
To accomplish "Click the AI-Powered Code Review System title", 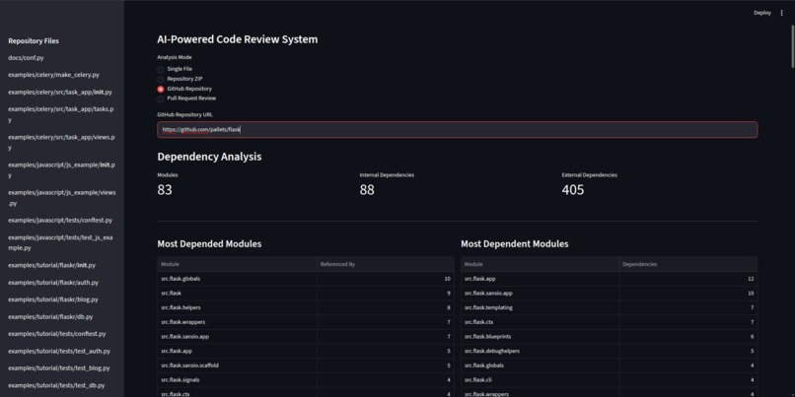I will pyautogui.click(x=238, y=39).
